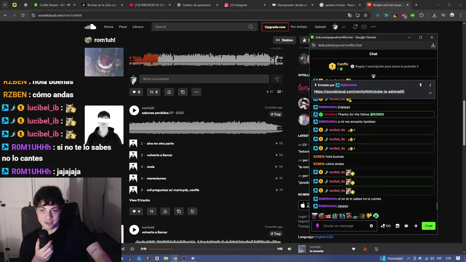Image resolution: width=466 pixels, height=262 pixels.
Task: Open the speech bubble icon in Kick chat
Action: tap(406, 226)
